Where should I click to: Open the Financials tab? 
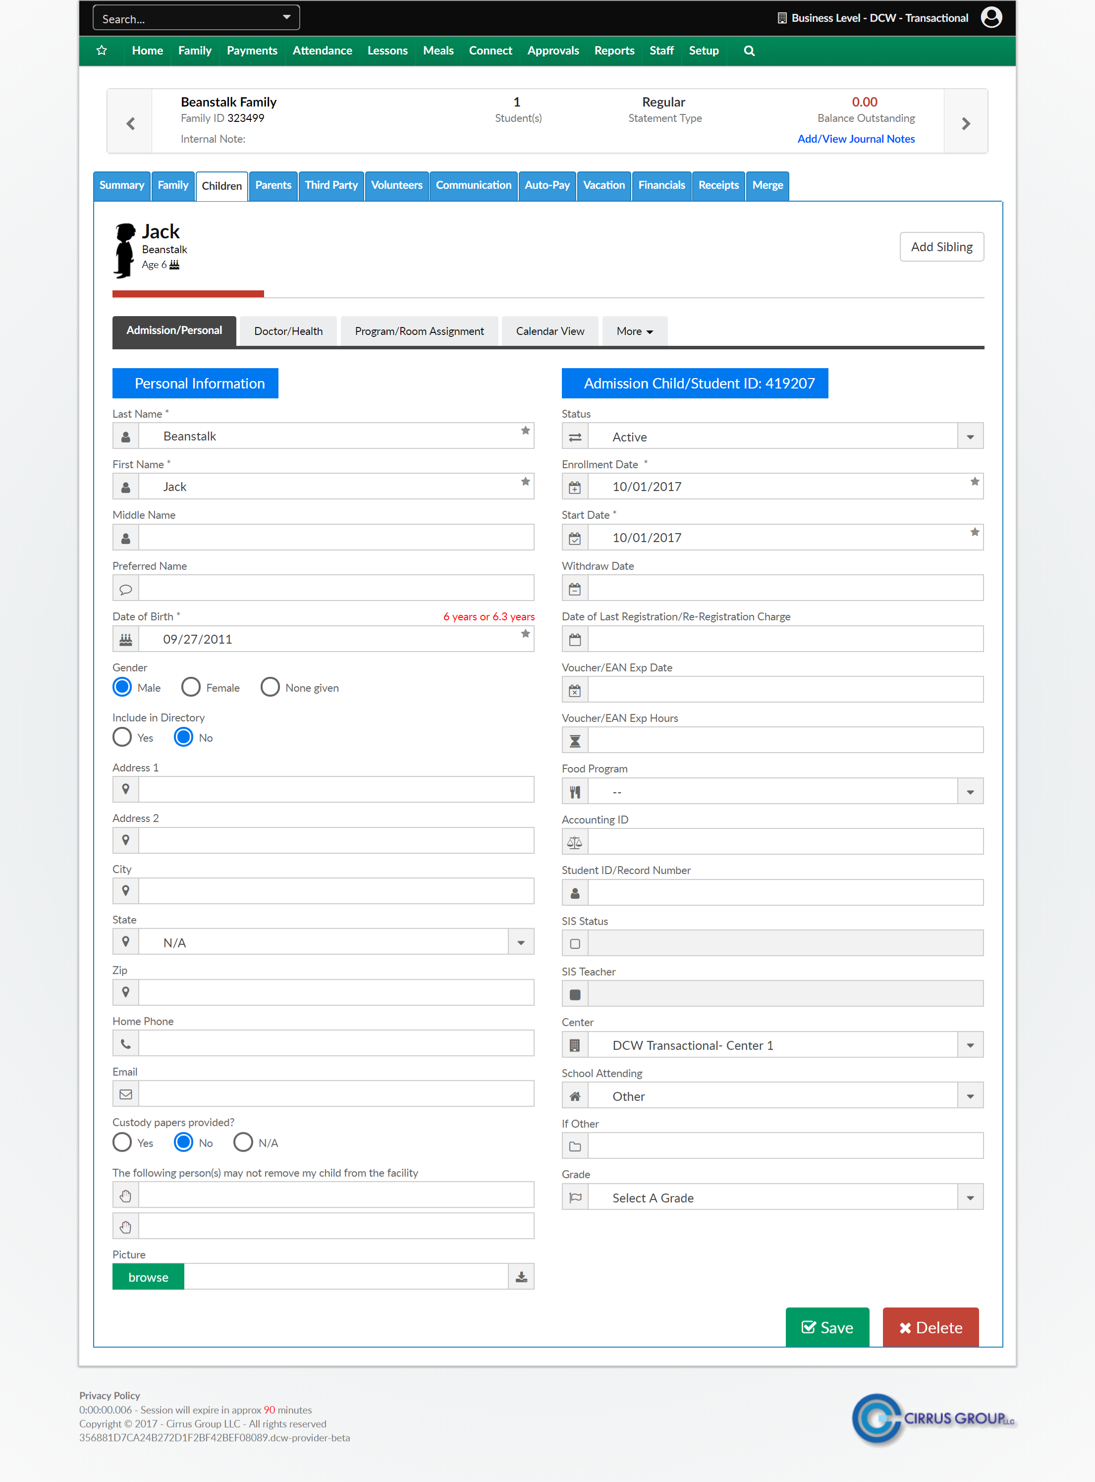click(x=661, y=185)
